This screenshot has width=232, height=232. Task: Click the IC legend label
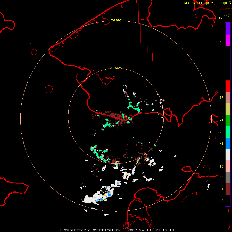click(221, 167)
